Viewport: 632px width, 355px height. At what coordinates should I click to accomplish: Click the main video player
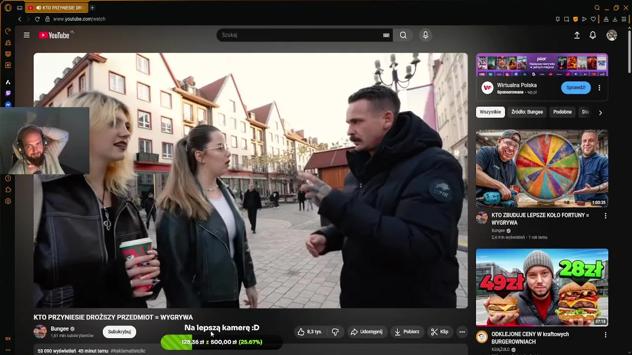[x=250, y=180]
